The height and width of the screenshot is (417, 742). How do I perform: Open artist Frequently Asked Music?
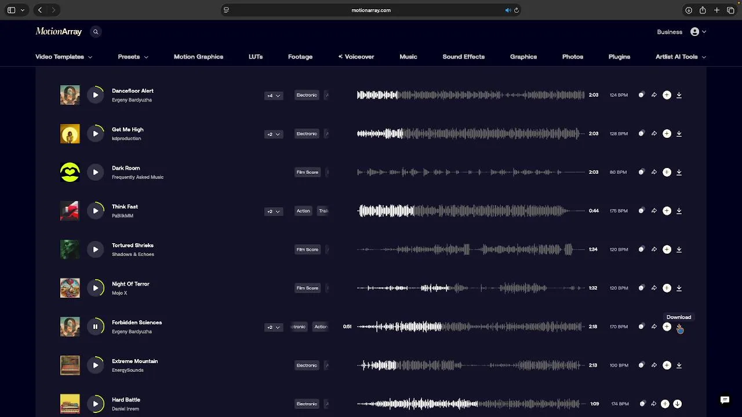[x=137, y=177]
